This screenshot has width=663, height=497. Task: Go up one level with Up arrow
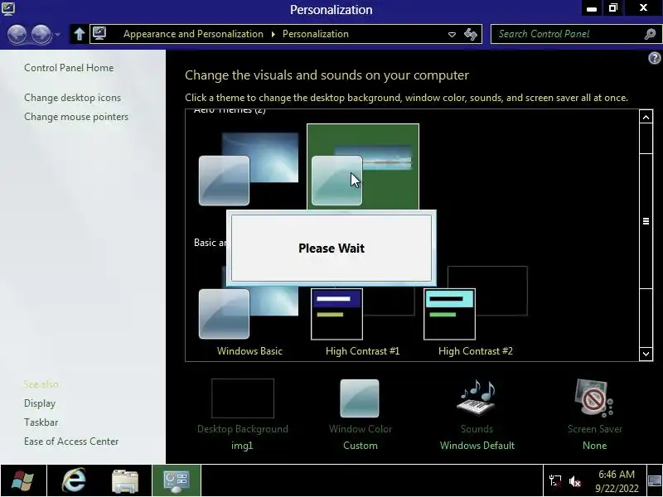79,34
